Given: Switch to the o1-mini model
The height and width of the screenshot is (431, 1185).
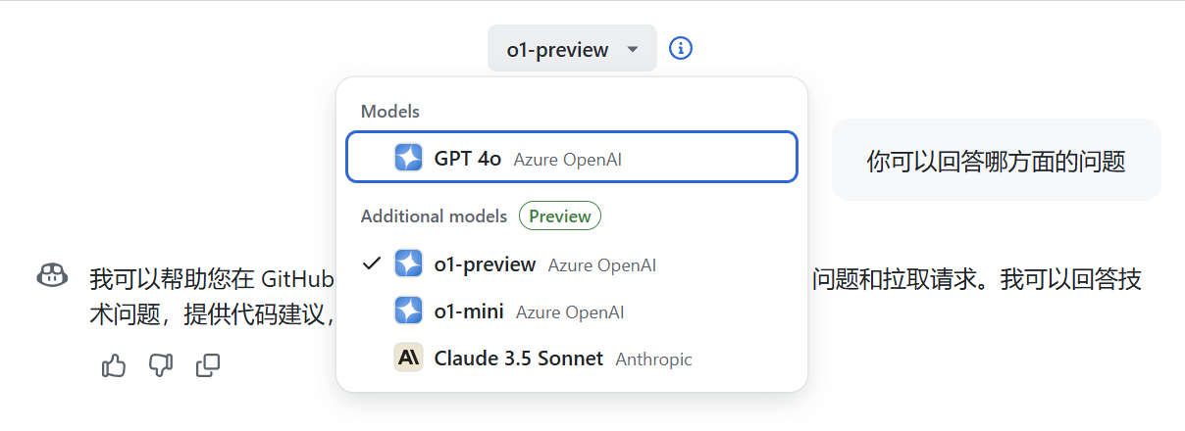Looking at the screenshot, I should coord(572,311).
